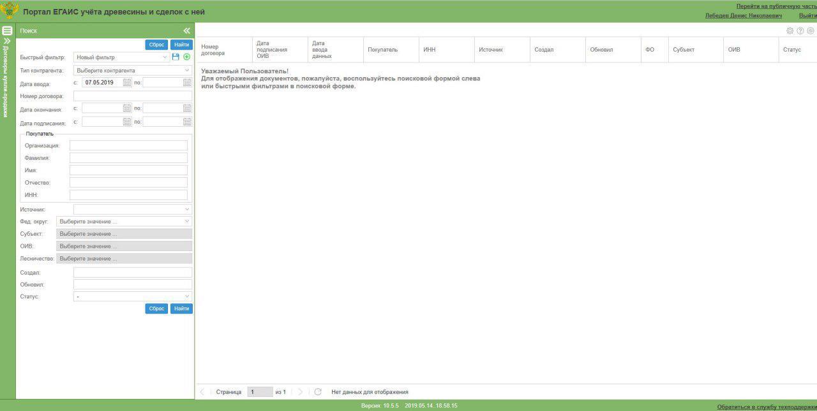The width and height of the screenshot is (817, 411).
Task: Click the export icon next to help
Action: [811, 31]
